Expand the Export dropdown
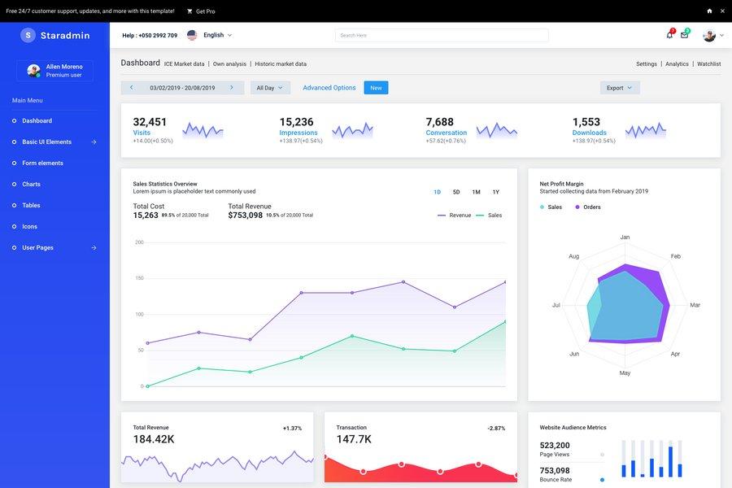 coord(617,85)
